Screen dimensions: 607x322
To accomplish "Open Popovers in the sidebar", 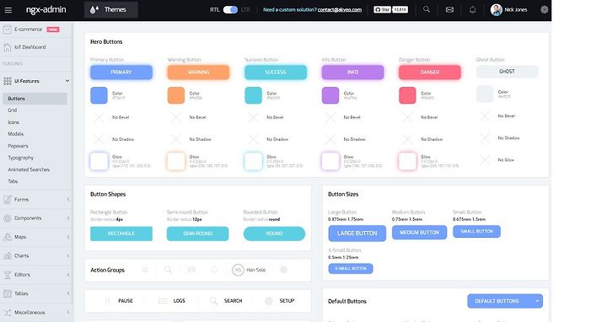I will coord(18,146).
